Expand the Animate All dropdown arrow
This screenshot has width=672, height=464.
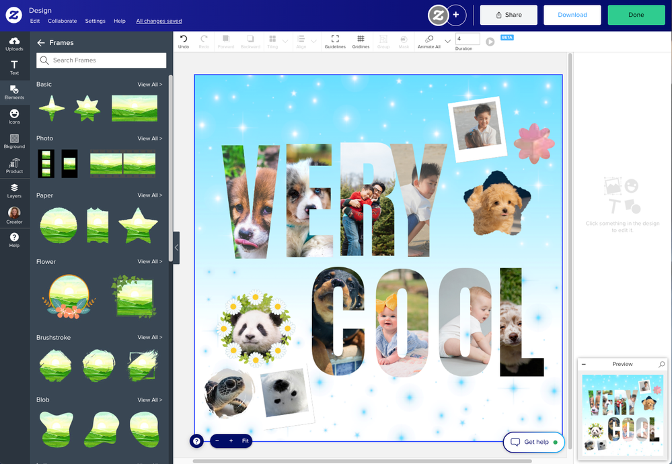tap(447, 42)
